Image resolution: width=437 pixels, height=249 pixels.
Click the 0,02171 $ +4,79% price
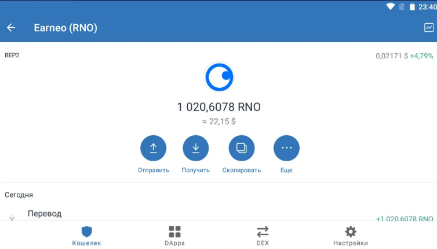point(405,56)
